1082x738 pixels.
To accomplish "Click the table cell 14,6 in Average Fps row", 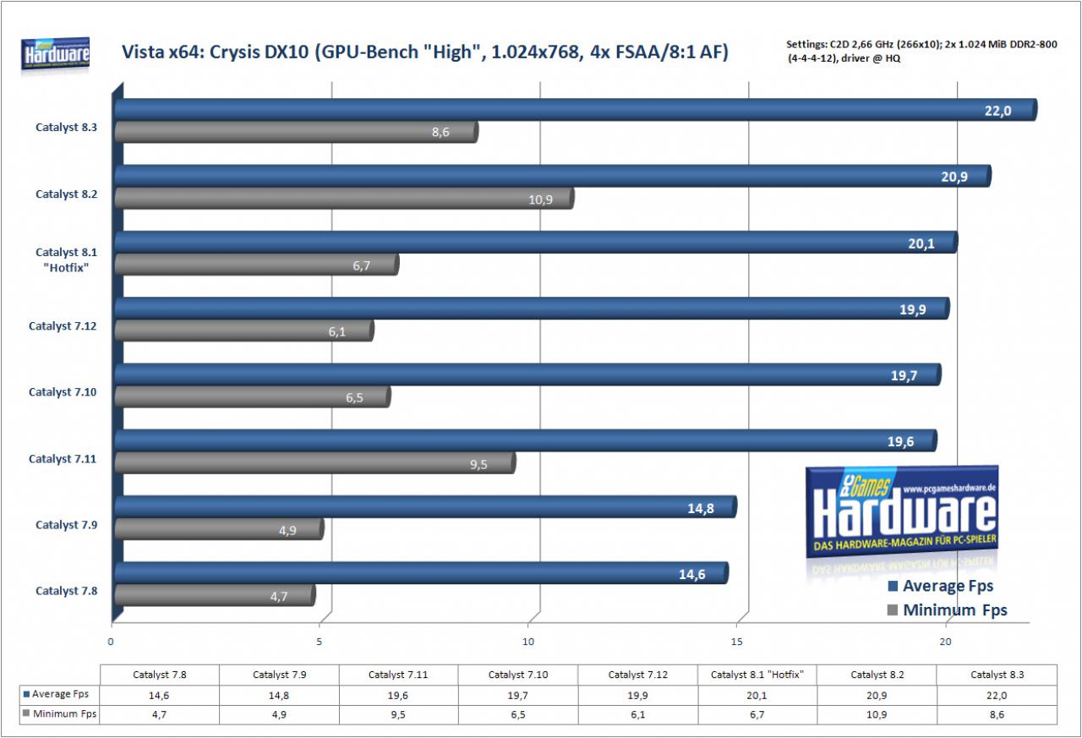I will (x=160, y=694).
